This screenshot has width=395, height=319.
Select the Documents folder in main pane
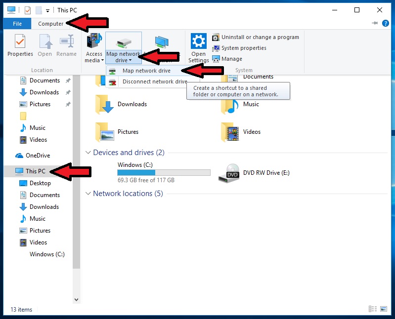[x=247, y=78]
